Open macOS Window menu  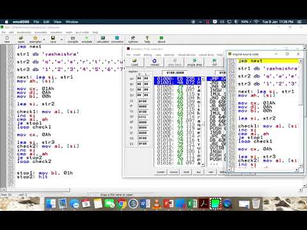(x=72, y=22)
